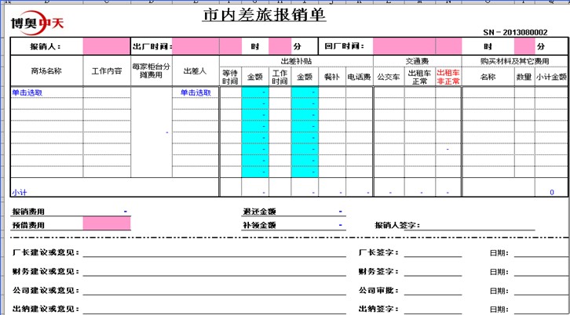
Task: Select the first cyan 等待时间 金额 cell
Action: pos(255,92)
